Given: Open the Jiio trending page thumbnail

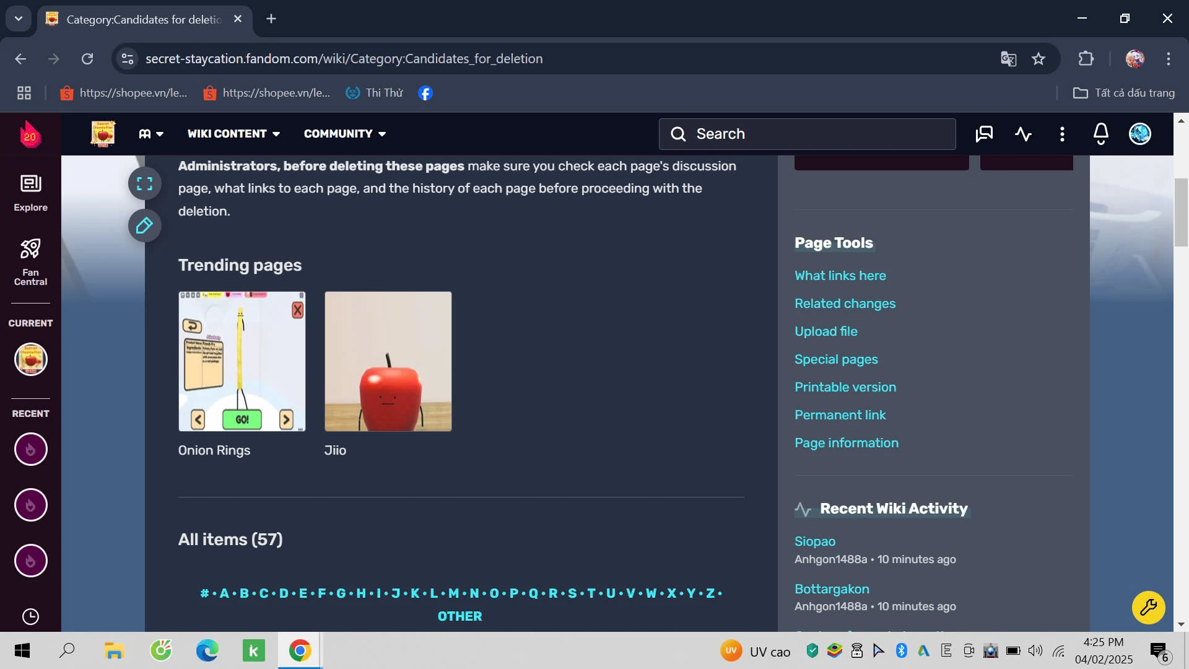Looking at the screenshot, I should (388, 361).
